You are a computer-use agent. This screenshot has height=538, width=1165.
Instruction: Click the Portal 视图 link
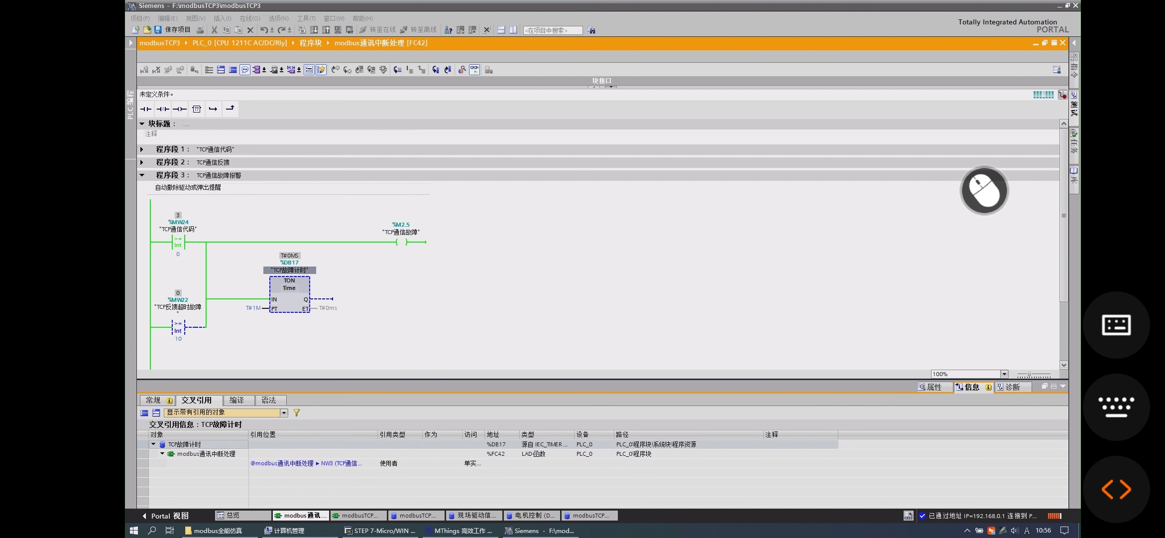click(169, 516)
